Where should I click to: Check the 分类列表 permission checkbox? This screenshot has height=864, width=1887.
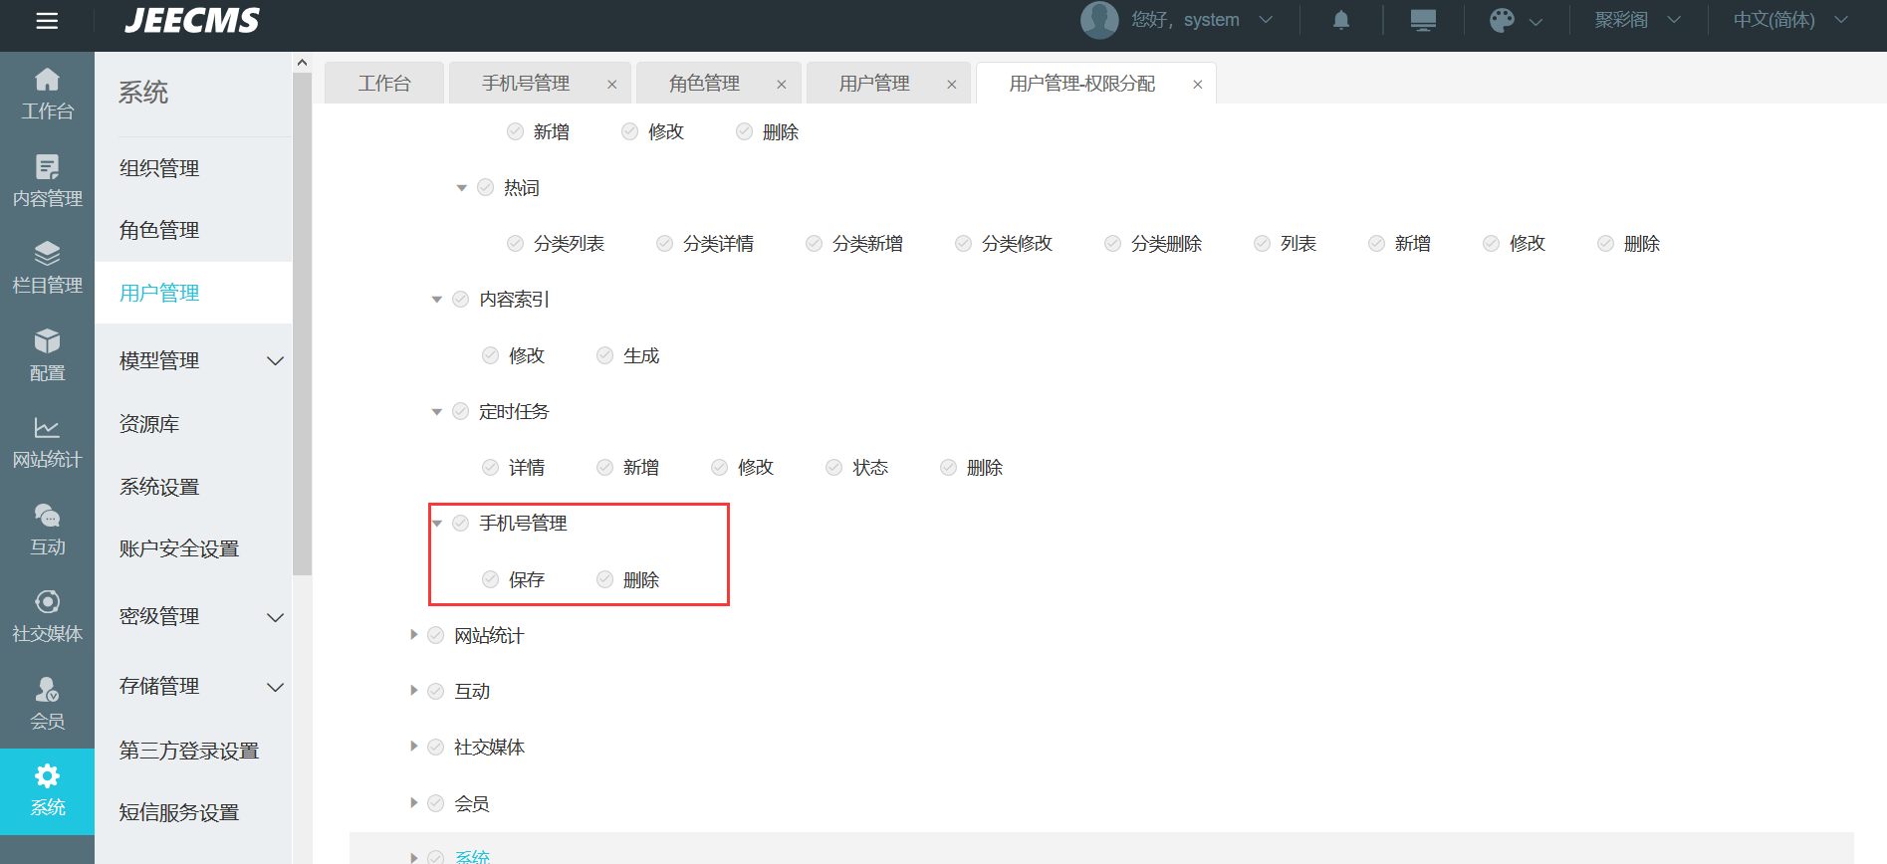515,243
